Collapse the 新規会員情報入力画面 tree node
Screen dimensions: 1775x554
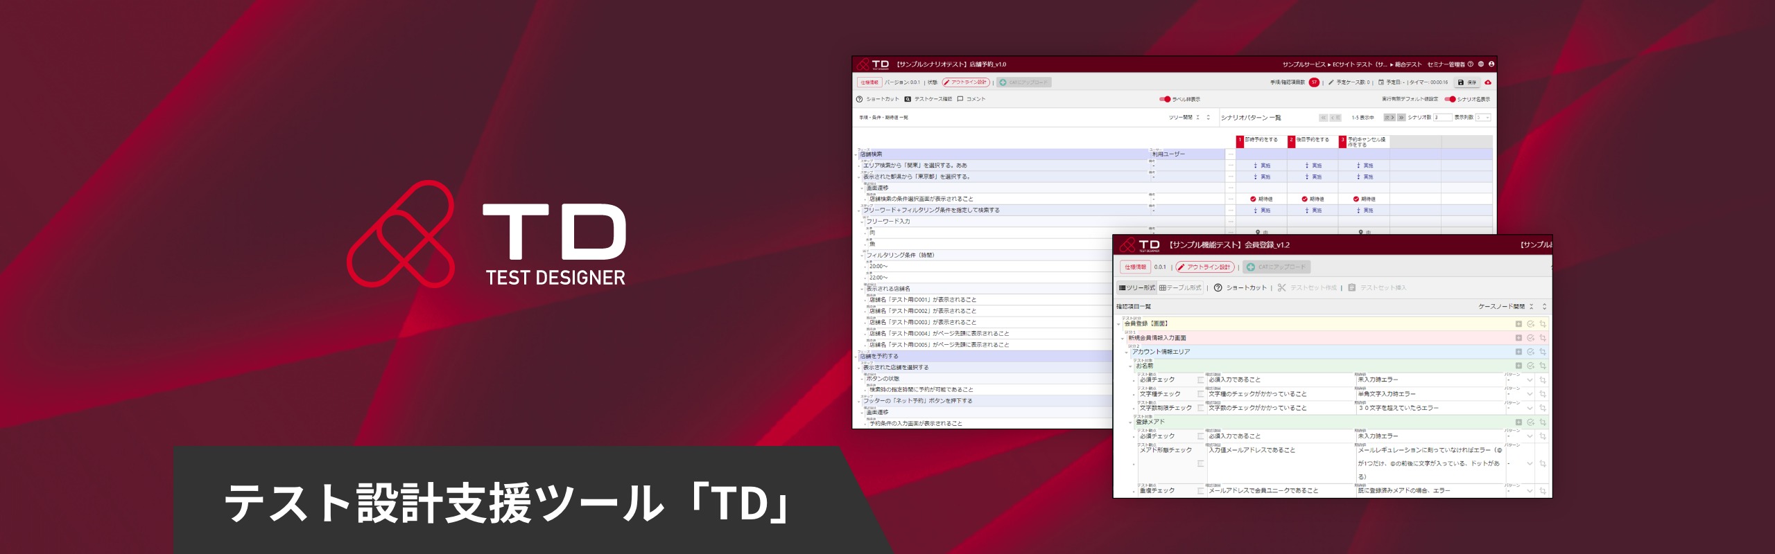[1123, 339]
